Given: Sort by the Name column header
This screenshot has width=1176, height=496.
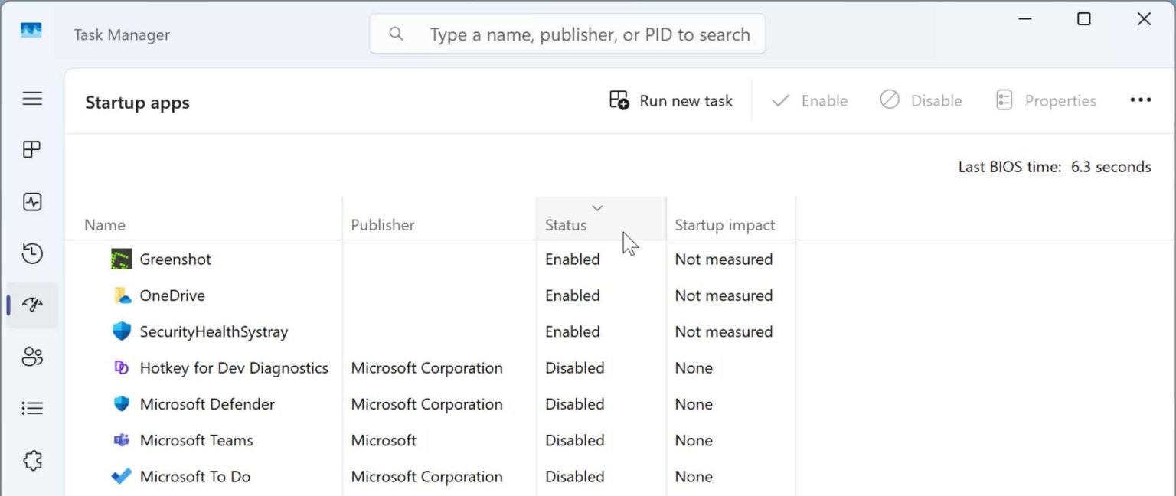Looking at the screenshot, I should coord(104,224).
